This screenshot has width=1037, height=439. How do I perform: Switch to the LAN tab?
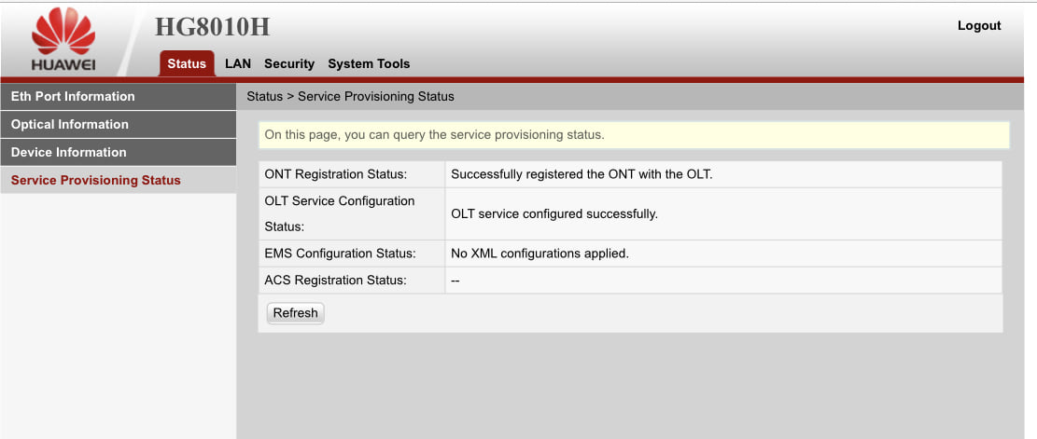(x=238, y=64)
